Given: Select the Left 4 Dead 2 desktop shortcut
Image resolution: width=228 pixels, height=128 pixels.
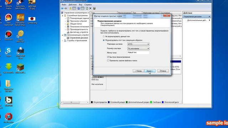Looking at the screenshot, I should click(20, 4).
